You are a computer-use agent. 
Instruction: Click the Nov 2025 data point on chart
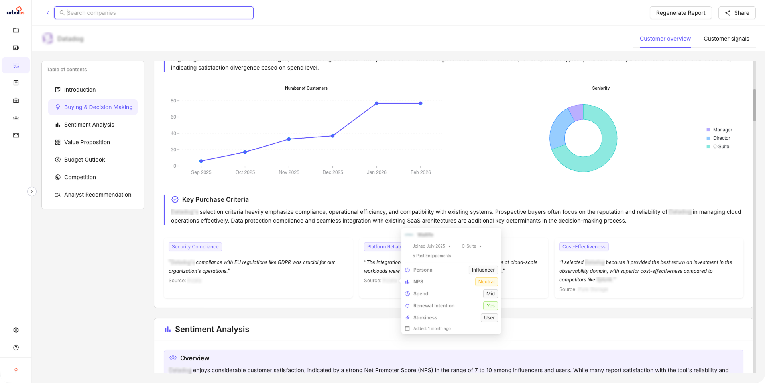coord(289,139)
